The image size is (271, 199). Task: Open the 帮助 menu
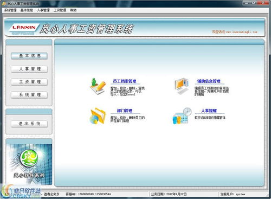click(73, 10)
